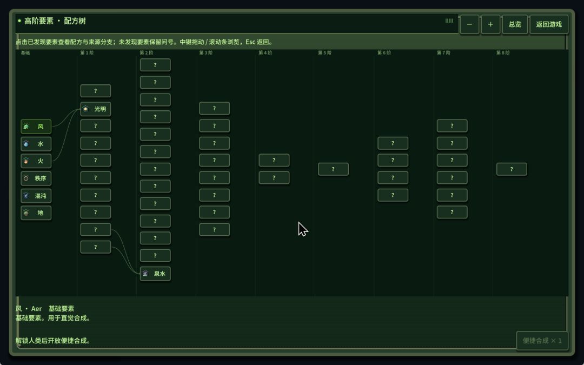This screenshot has width=584, height=365.
Task: Open the 泉水 spring water recipe node
Action: 155,274
